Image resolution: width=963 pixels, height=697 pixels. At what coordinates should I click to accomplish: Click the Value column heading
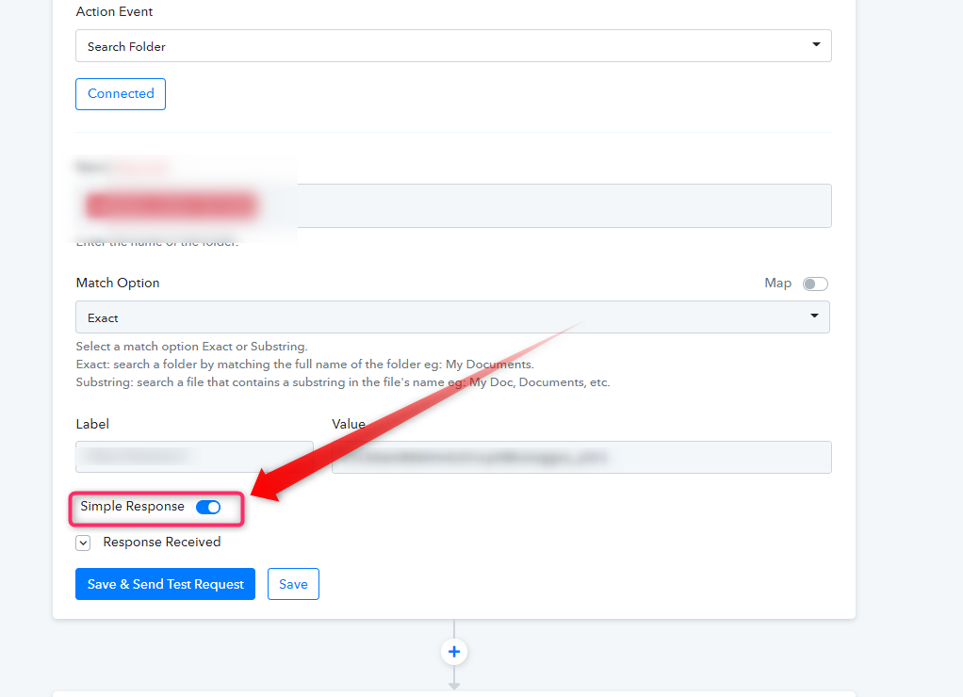click(349, 424)
